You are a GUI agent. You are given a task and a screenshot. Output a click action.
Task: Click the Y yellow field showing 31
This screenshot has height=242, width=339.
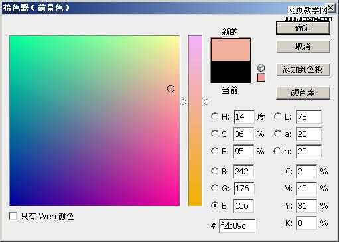click(306, 206)
